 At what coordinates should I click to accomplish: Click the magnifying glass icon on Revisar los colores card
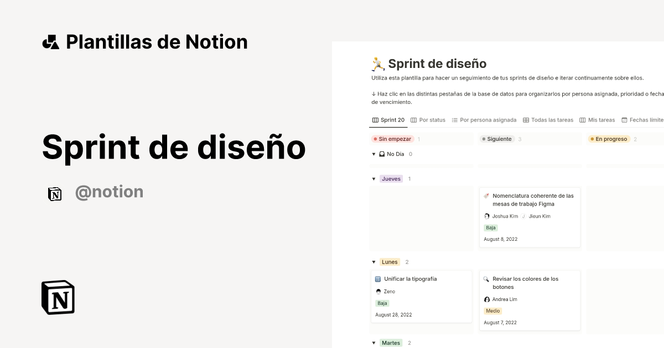(487, 278)
